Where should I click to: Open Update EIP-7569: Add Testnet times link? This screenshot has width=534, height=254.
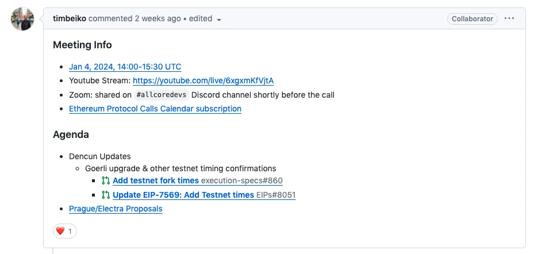[183, 195]
